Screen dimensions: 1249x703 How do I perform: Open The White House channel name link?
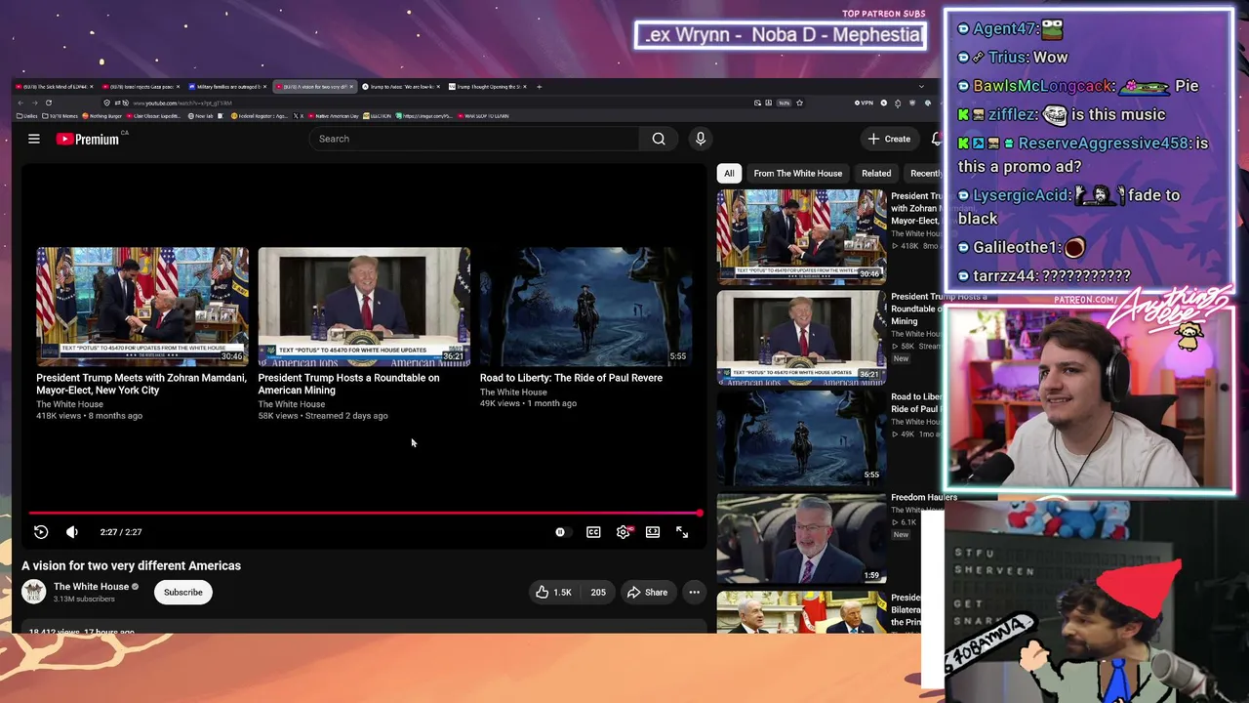point(91,587)
